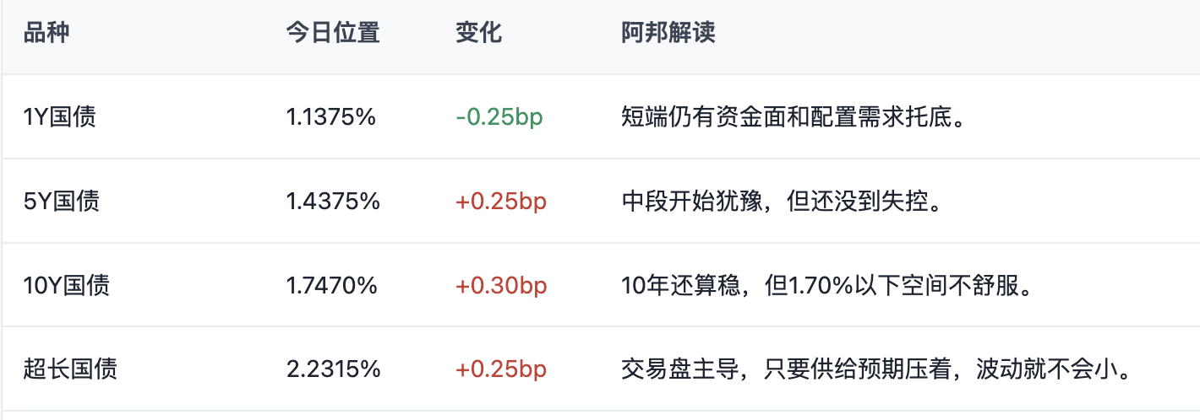Click the comment about 1.70%以下空间不舒服
The height and width of the screenshot is (420, 1200).
click(828, 285)
